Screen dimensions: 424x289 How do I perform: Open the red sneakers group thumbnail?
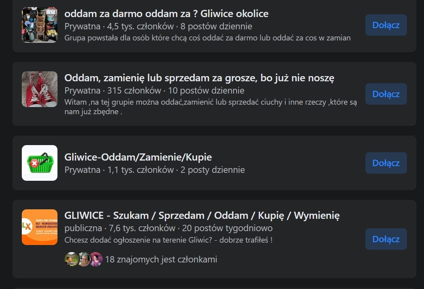[40, 89]
